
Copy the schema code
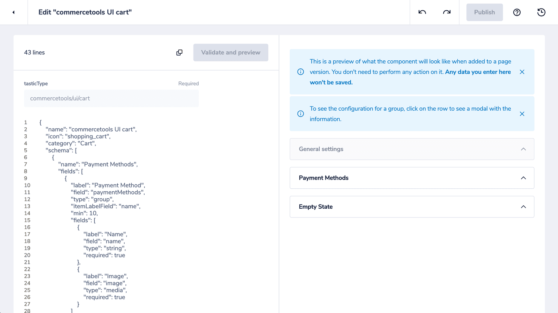pos(179,53)
